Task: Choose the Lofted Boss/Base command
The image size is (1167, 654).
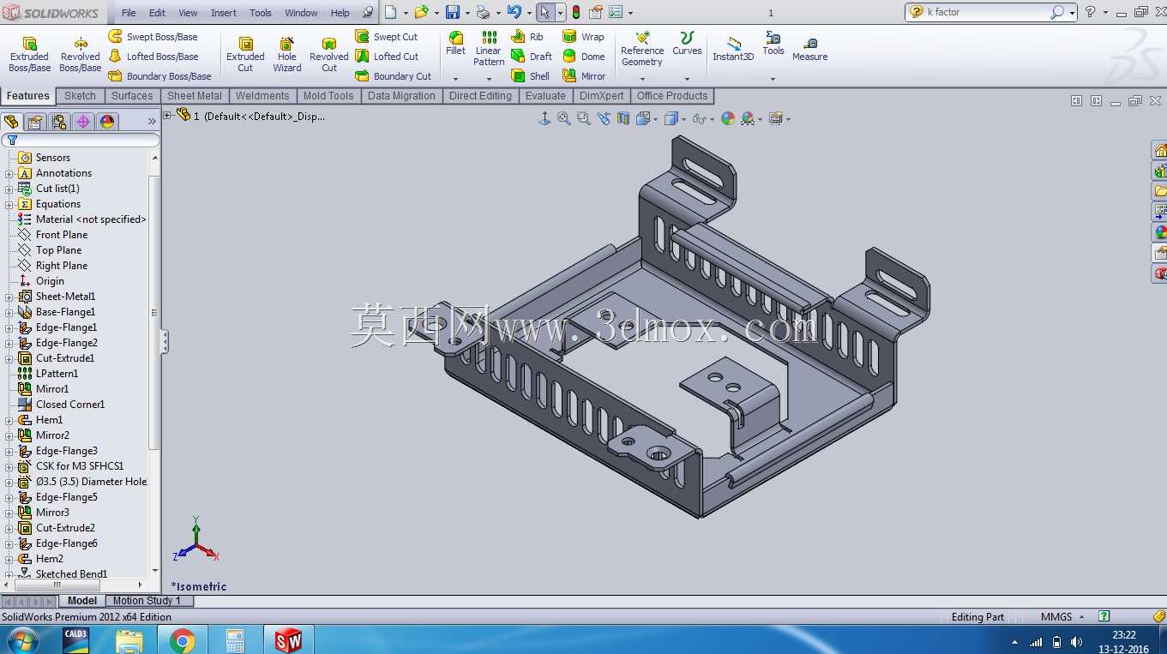Action: click(153, 57)
